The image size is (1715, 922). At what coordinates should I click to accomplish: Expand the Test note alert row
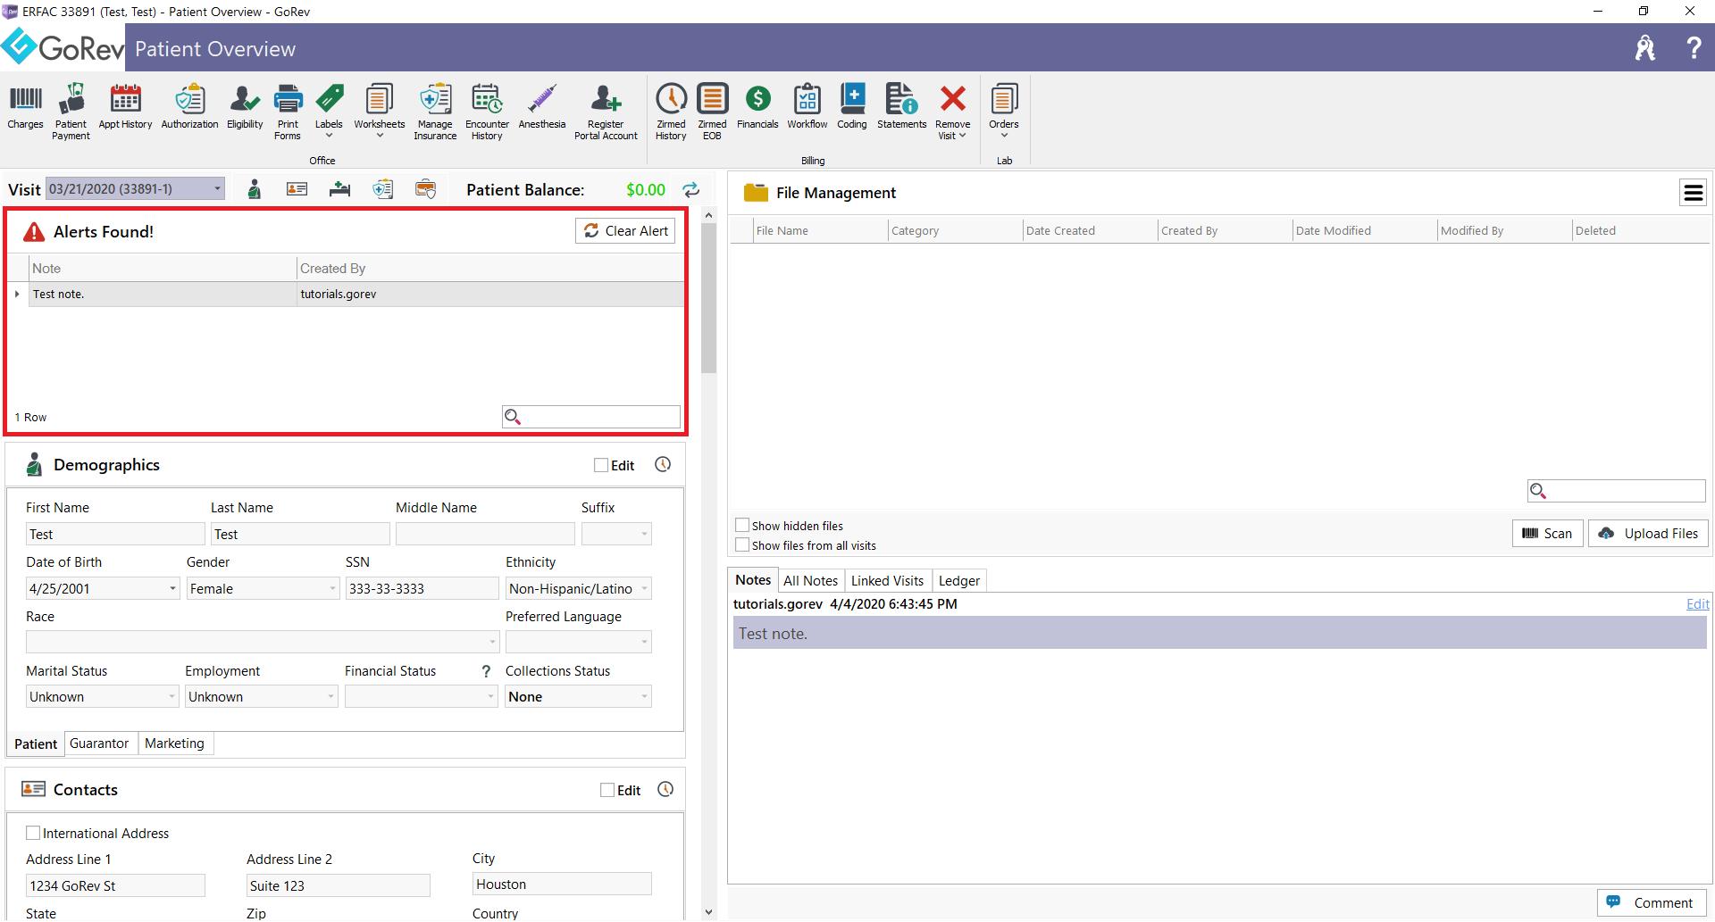17,294
